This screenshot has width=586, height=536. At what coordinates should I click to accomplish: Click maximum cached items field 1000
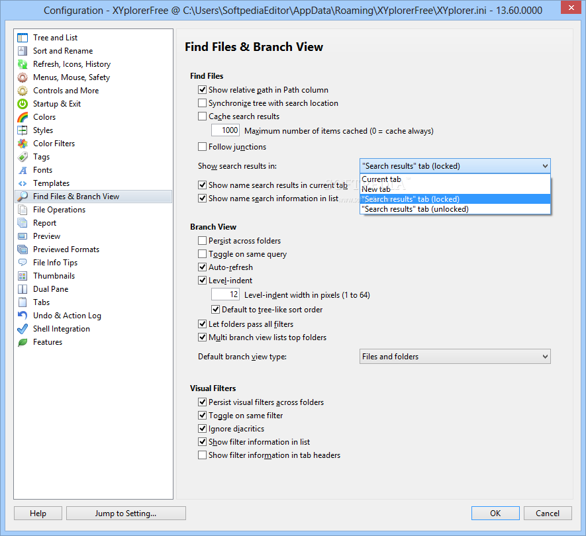[x=225, y=130]
